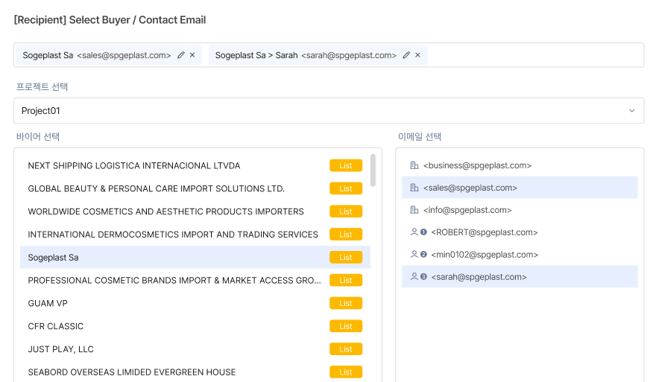Open the Project01 project dropdown
Viewport: 650px width, 382px height.
pos(328,111)
